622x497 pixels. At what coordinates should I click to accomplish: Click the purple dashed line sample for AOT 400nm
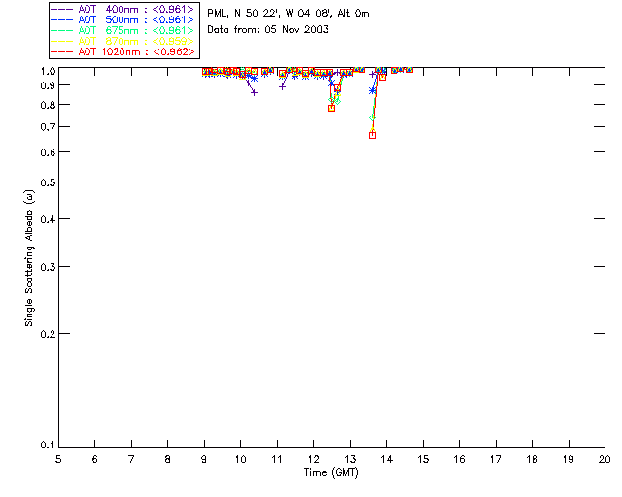click(x=61, y=9)
